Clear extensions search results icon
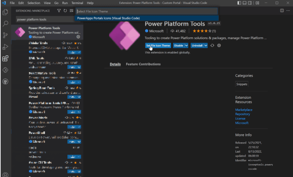The height and width of the screenshot is (177, 293). pyautogui.click(x=72, y=11)
